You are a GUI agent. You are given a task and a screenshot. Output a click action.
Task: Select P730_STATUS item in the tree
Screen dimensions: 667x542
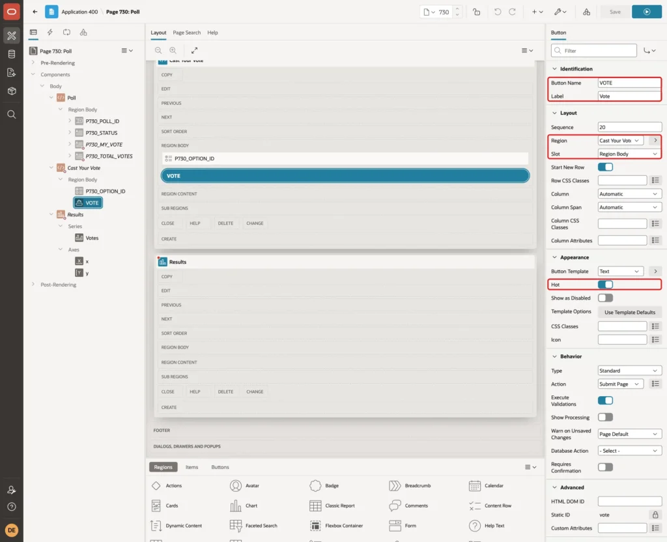pyautogui.click(x=101, y=133)
